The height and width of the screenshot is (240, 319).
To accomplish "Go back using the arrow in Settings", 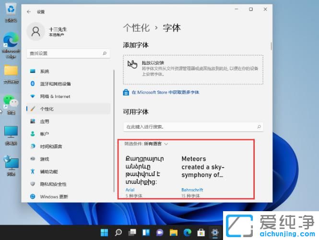I will click(29, 12).
